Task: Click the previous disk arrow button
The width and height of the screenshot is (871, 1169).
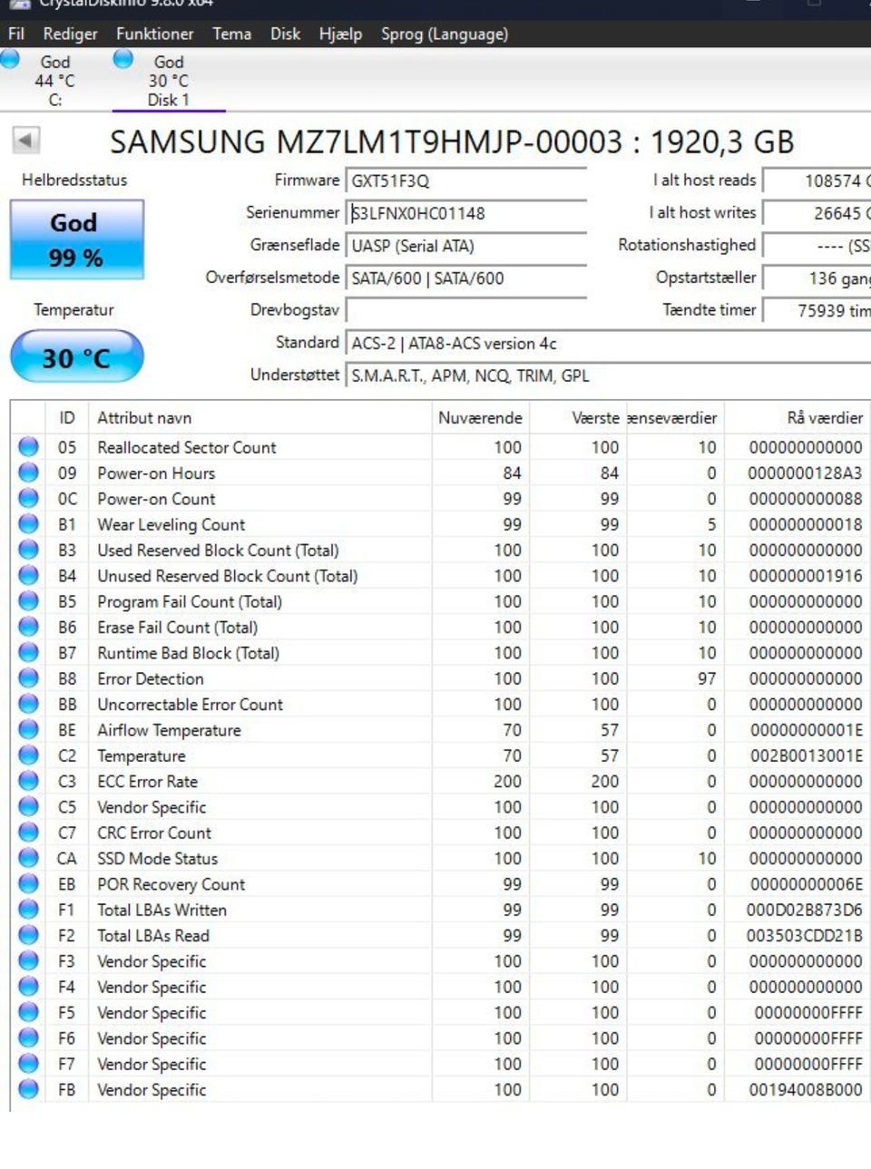Action: click(25, 141)
